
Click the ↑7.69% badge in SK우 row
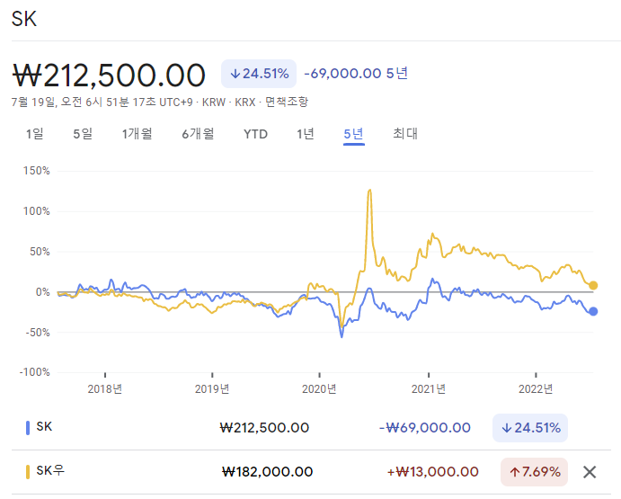(x=534, y=472)
